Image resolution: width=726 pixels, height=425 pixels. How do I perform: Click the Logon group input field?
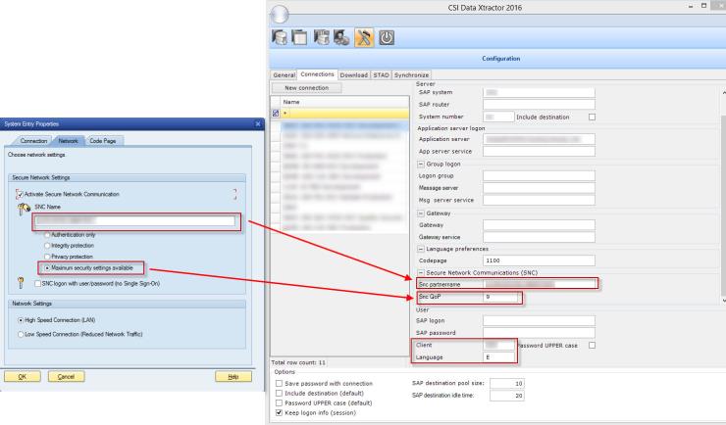pyautogui.click(x=539, y=175)
